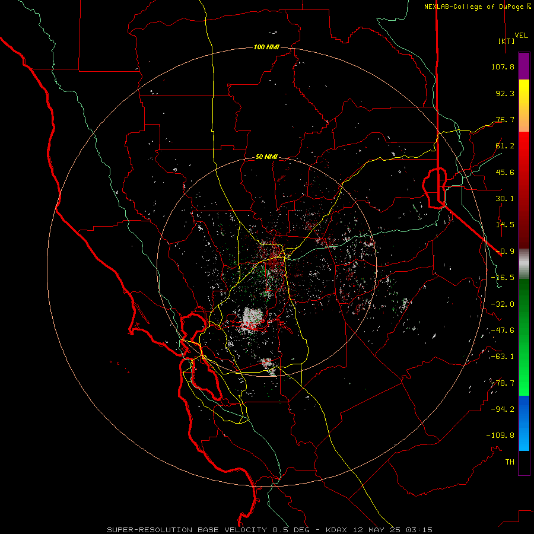
Task: Select the 107.8 legend value
Action: (503, 66)
